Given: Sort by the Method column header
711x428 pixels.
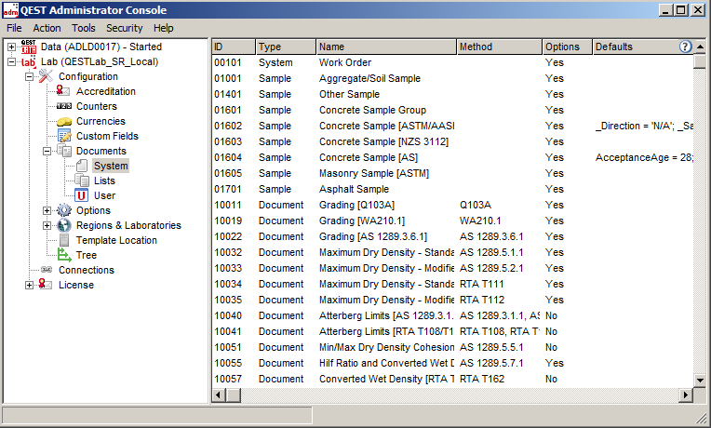Looking at the screenshot, I should click(498, 47).
